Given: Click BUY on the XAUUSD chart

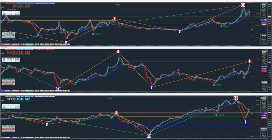Looking at the screenshot, I should (x=262, y=66).
